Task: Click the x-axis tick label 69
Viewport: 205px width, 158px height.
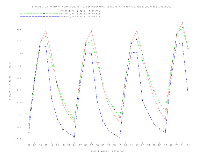Action: (160, 145)
